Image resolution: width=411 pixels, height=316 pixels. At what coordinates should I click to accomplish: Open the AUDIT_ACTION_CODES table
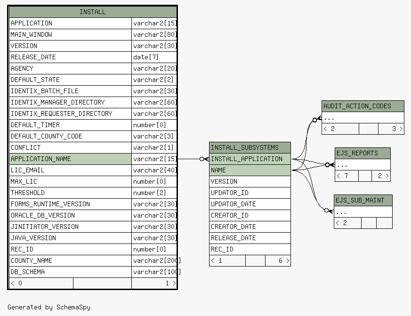coord(363,106)
